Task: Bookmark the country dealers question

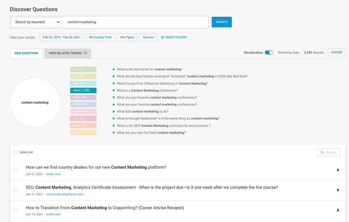Action: [x=338, y=170]
